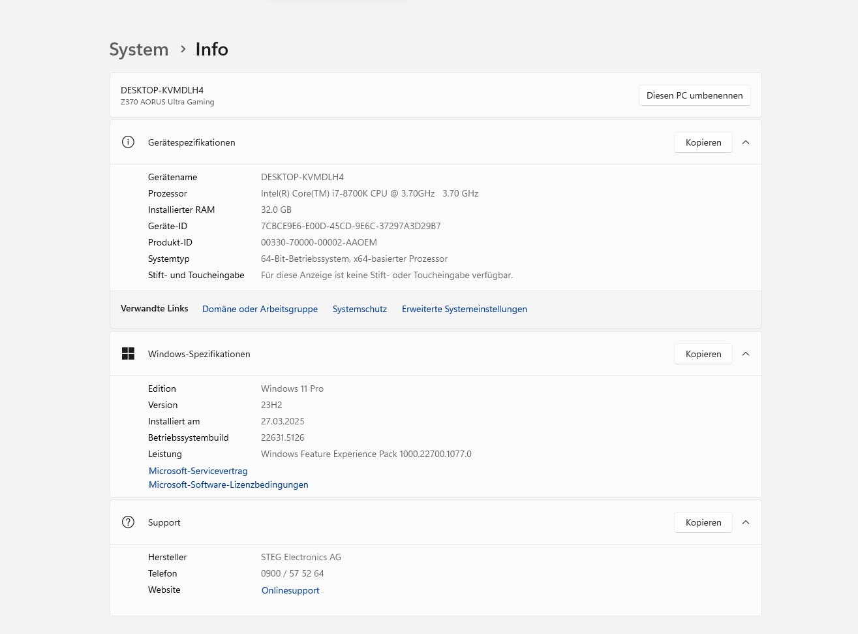
Task: Open the Onlinesupport website link
Action: pos(290,590)
